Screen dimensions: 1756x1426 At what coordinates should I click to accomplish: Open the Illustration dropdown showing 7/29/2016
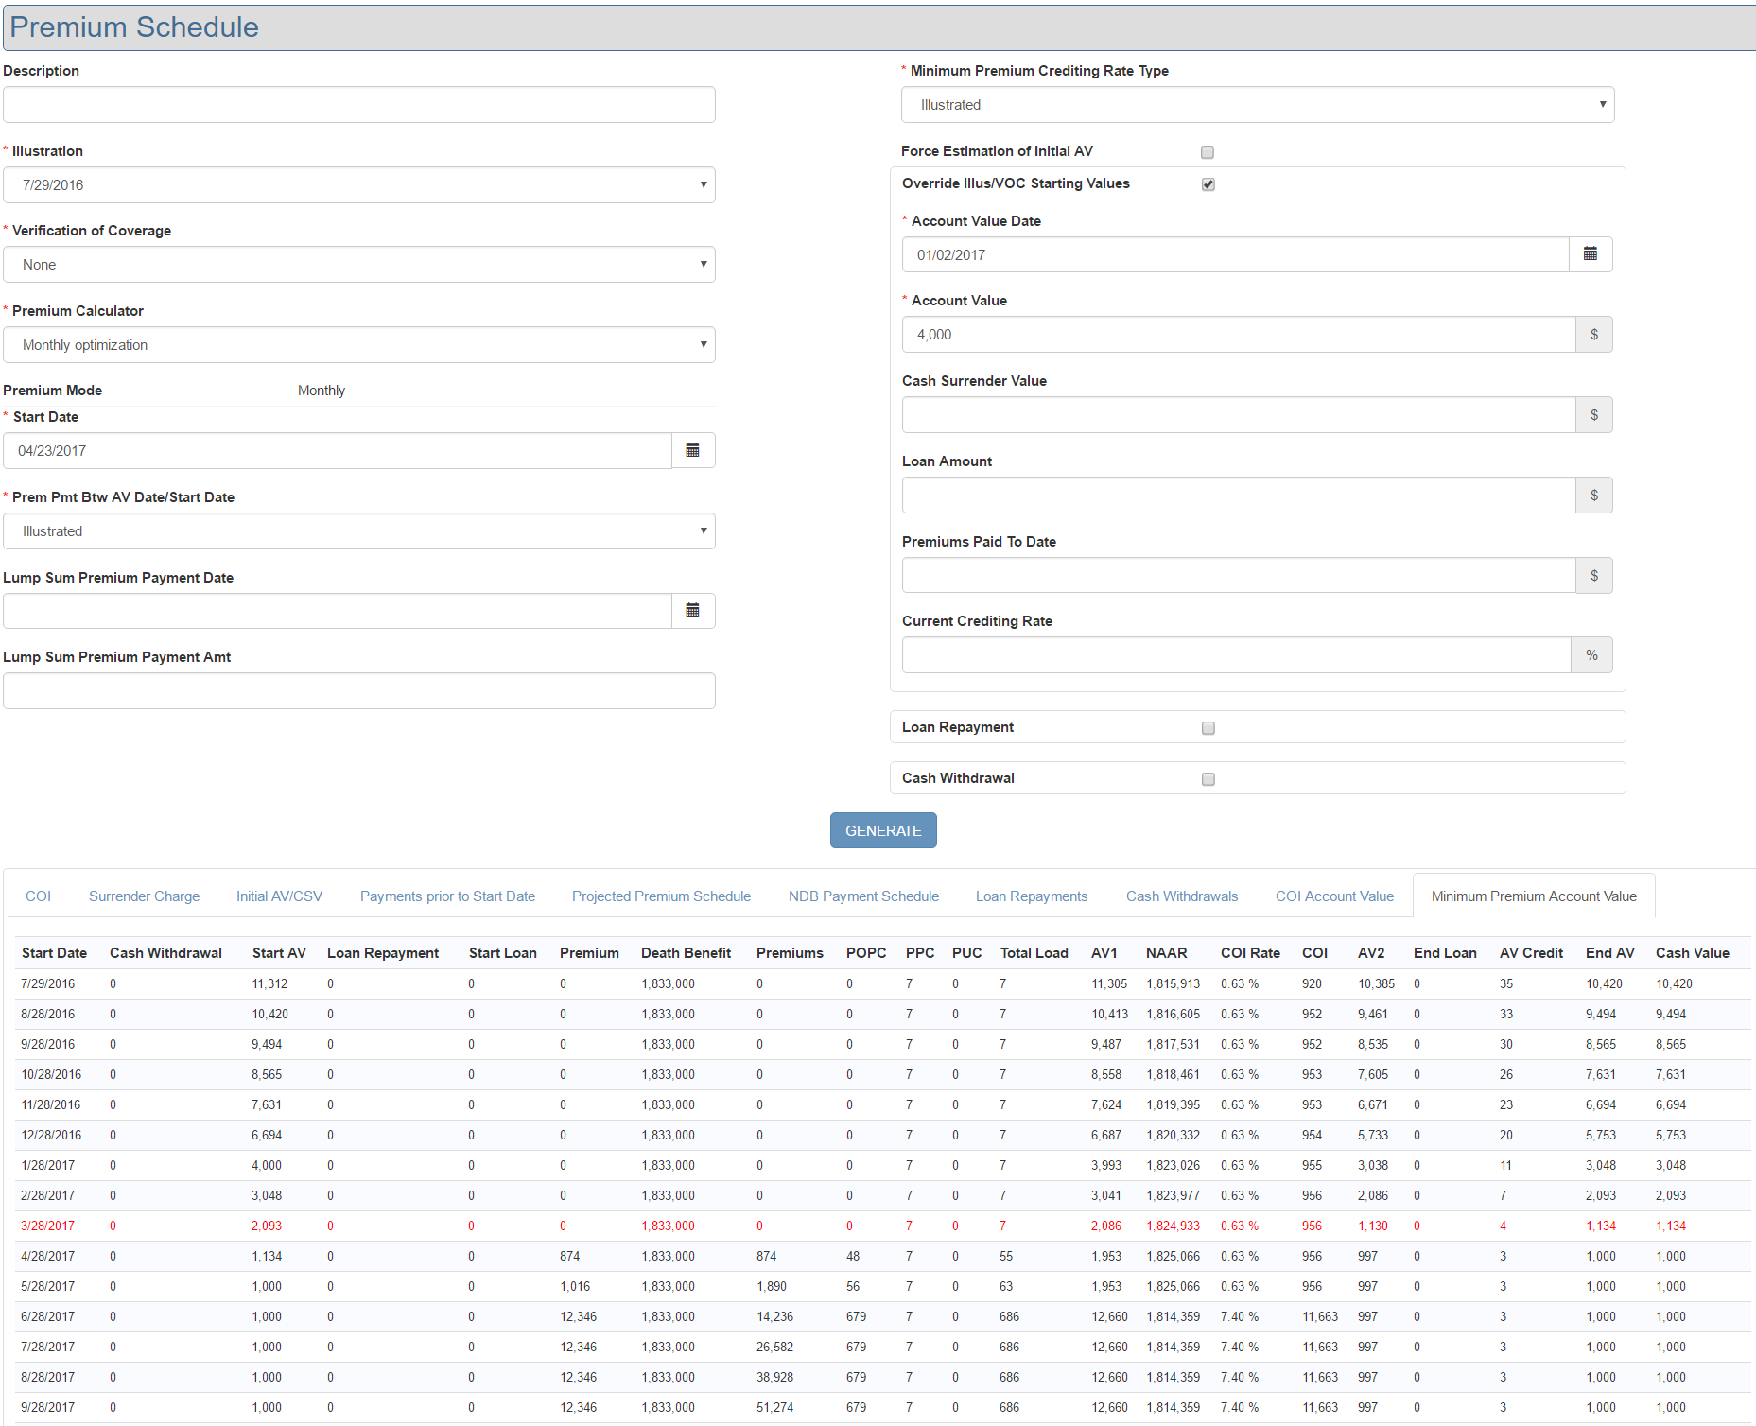click(x=359, y=185)
